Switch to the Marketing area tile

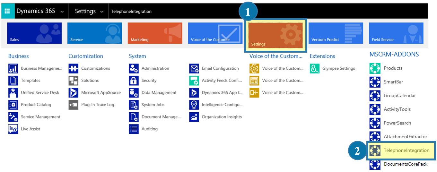(155, 33)
